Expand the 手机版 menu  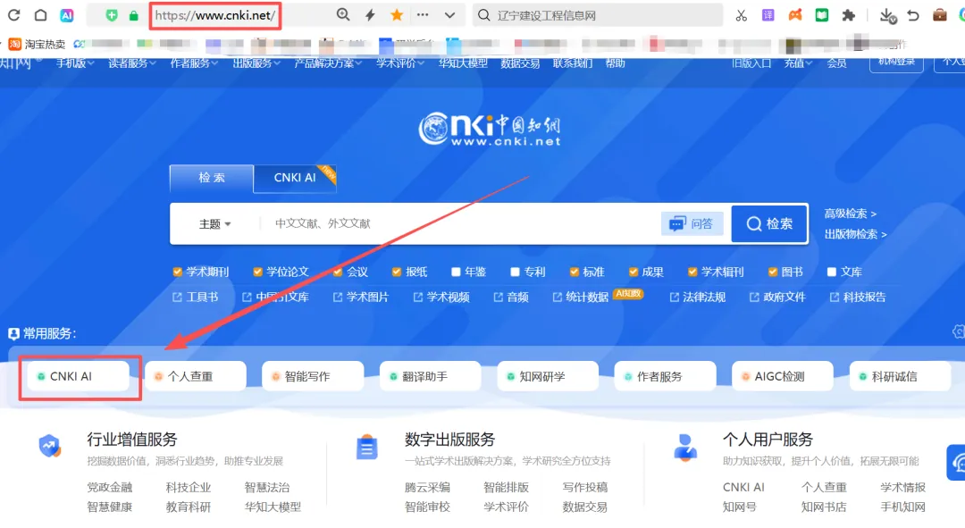tap(75, 63)
